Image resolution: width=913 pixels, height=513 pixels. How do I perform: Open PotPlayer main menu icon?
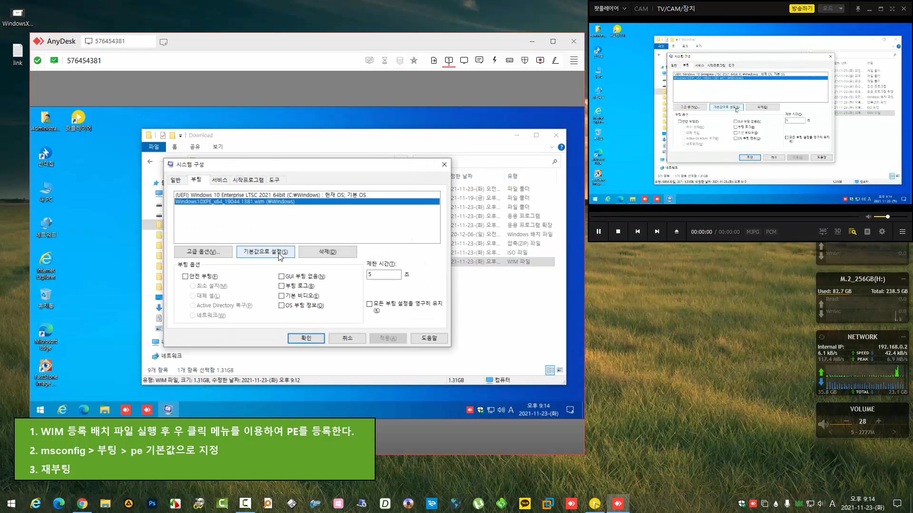point(902,232)
